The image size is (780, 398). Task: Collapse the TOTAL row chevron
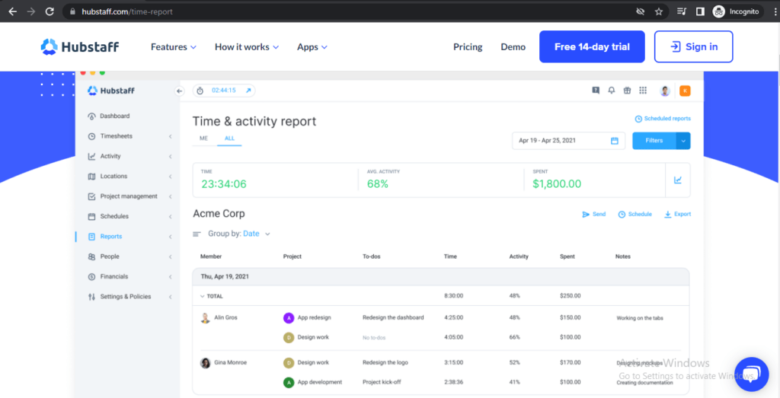pyautogui.click(x=202, y=296)
